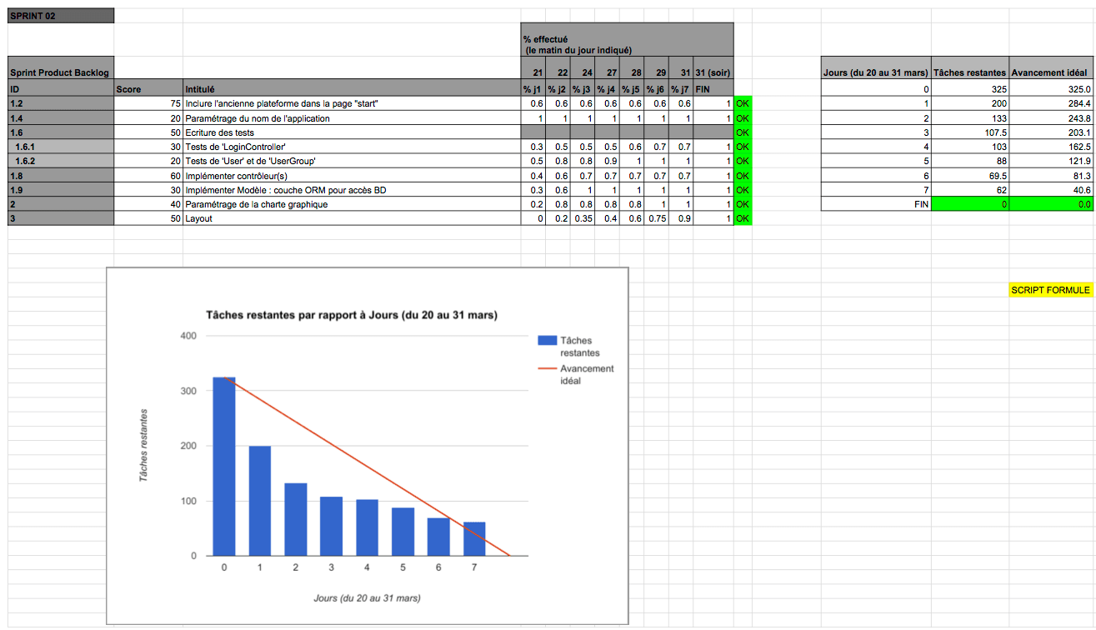Click the chart title text
The width and height of the screenshot is (1096, 630).
pos(352,315)
